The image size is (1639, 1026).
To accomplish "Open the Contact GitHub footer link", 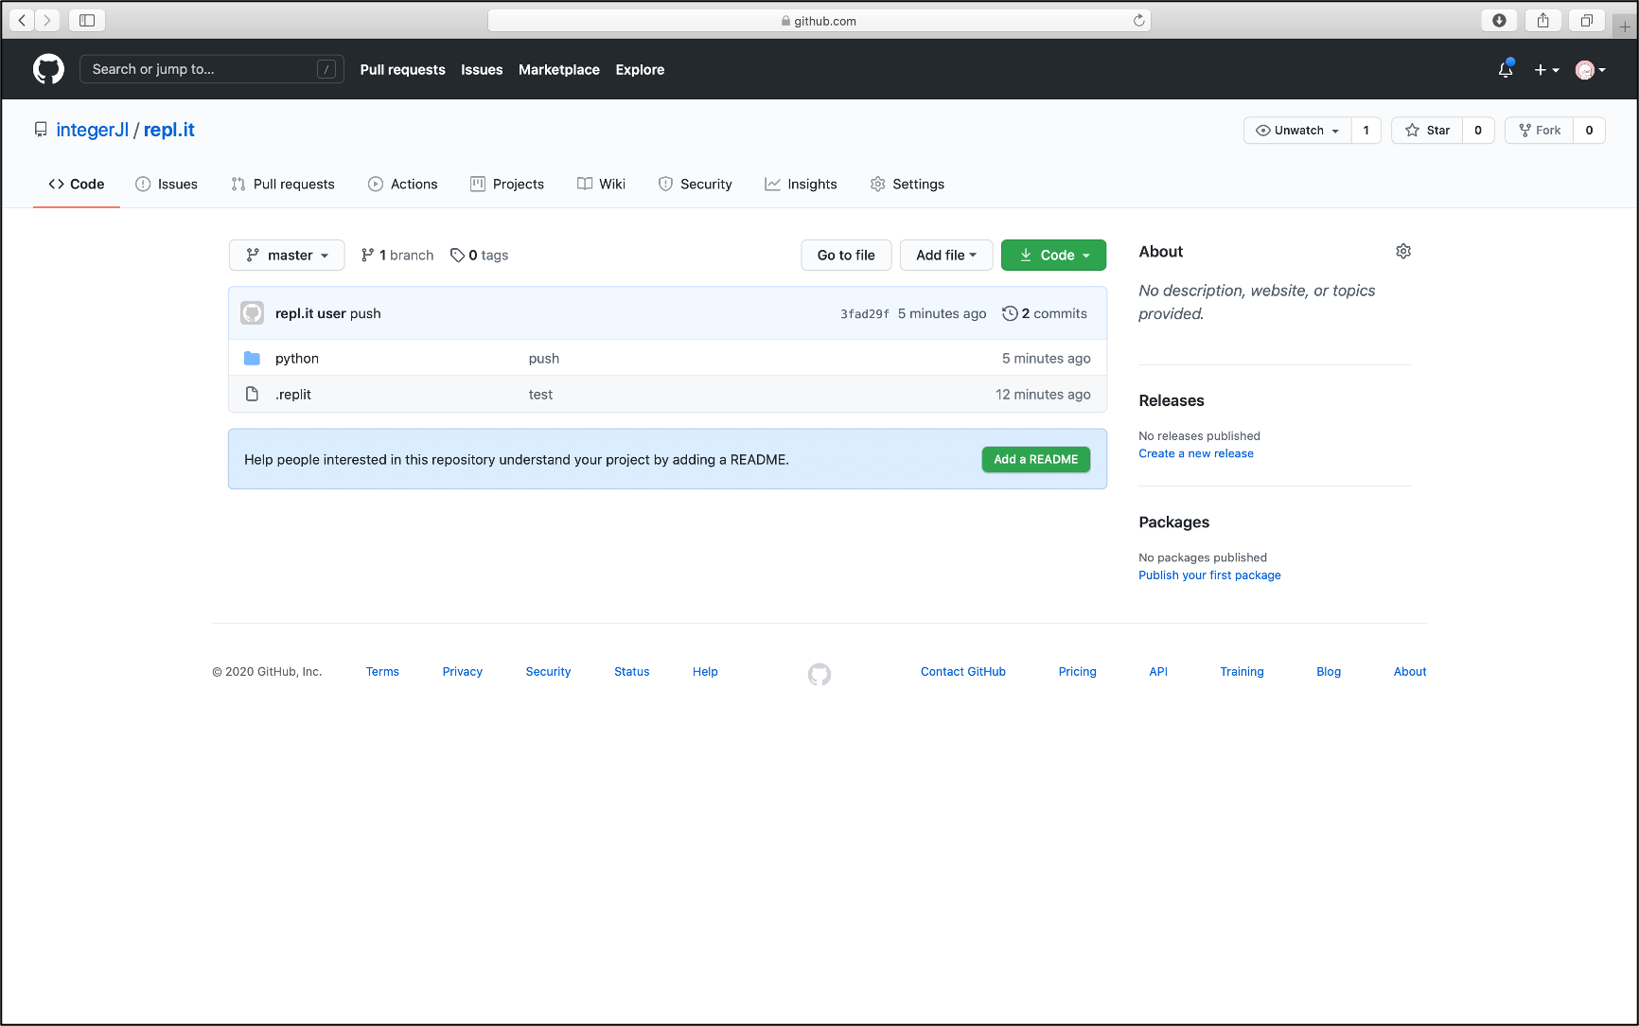I will pyautogui.click(x=963, y=671).
